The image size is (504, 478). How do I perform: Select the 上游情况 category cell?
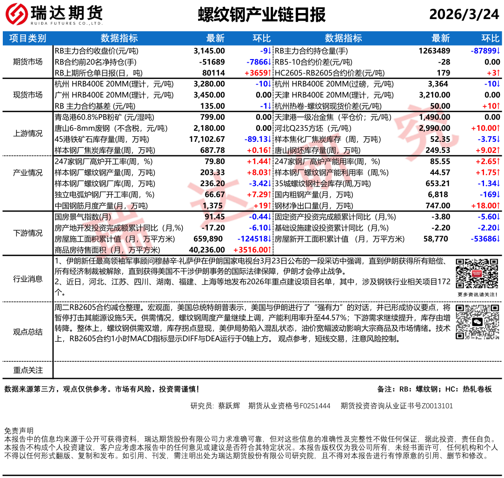point(27,134)
